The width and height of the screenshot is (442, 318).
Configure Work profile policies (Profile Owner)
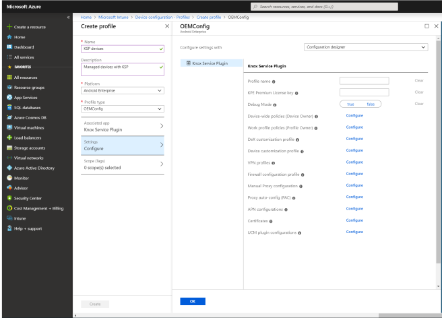[354, 127]
